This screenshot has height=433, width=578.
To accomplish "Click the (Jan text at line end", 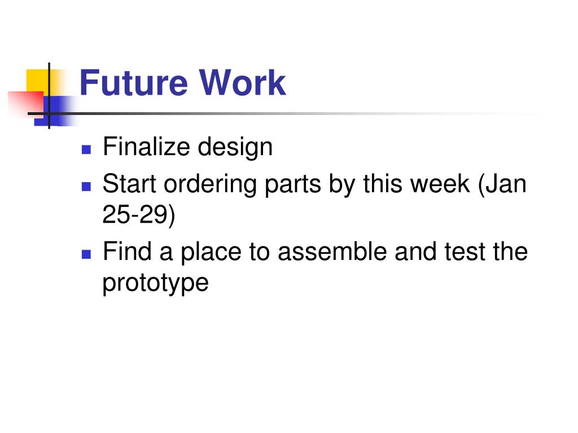I will (502, 184).
